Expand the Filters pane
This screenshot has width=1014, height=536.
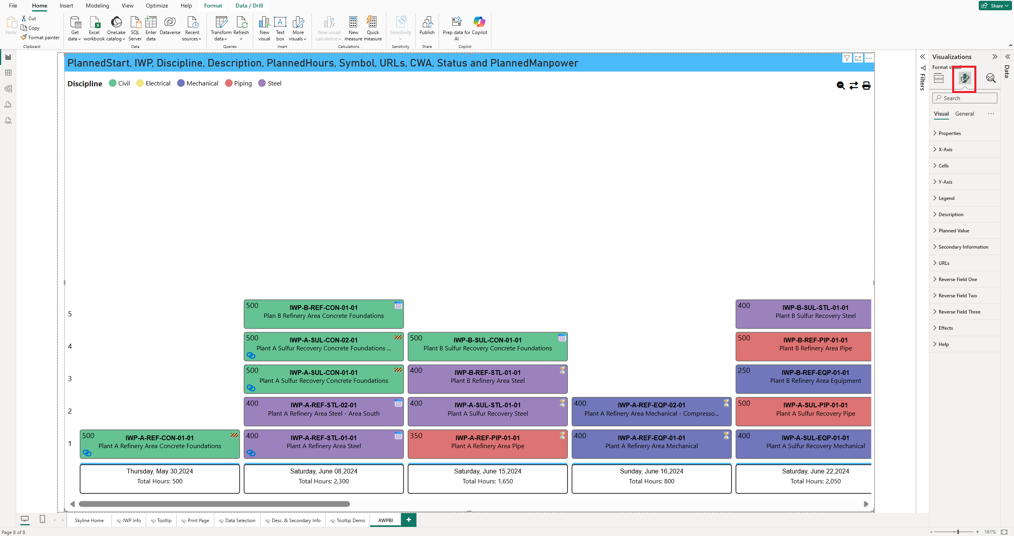coord(922,57)
